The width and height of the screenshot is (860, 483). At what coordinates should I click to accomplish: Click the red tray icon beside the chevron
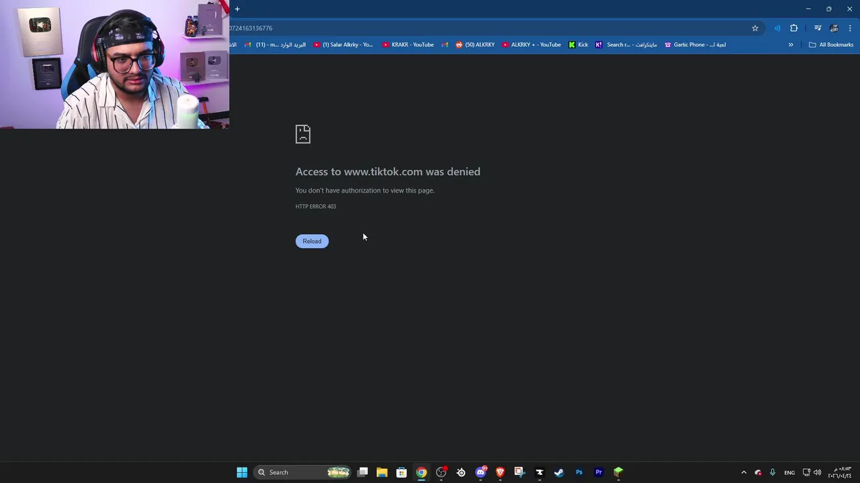[x=758, y=472]
